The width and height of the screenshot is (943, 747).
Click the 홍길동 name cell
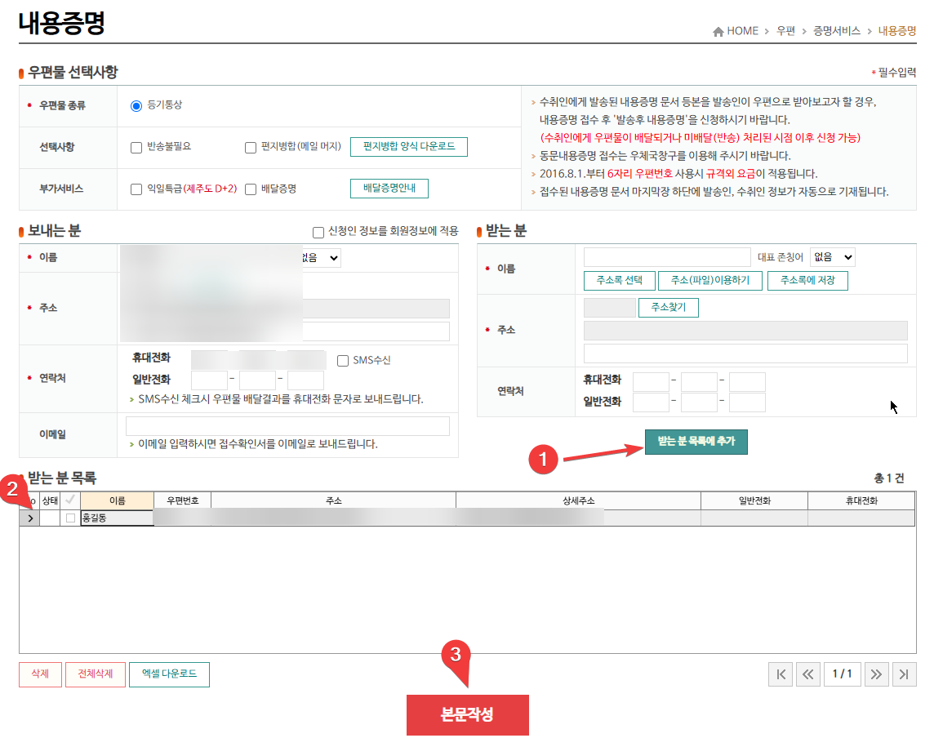point(117,518)
